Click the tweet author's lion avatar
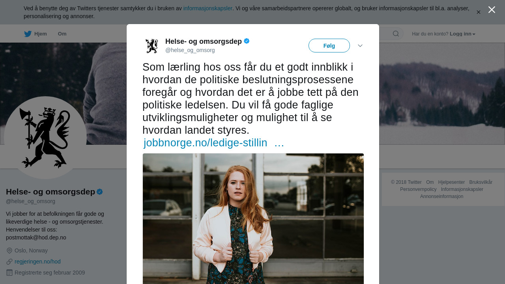Image resolution: width=505 pixels, height=284 pixels. (151, 46)
